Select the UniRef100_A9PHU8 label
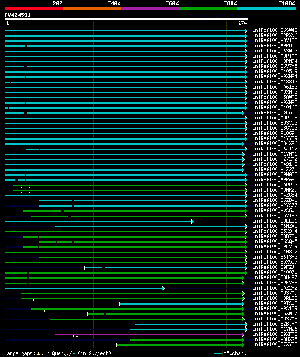The height and width of the screenshot is (357, 300). (x=275, y=45)
